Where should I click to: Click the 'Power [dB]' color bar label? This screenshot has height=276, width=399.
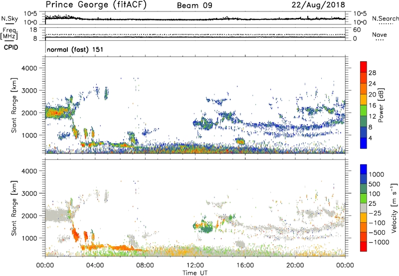point(381,105)
